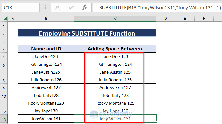Select the 'Name and ID' header cell
The width and height of the screenshot is (222, 124).
click(46, 49)
